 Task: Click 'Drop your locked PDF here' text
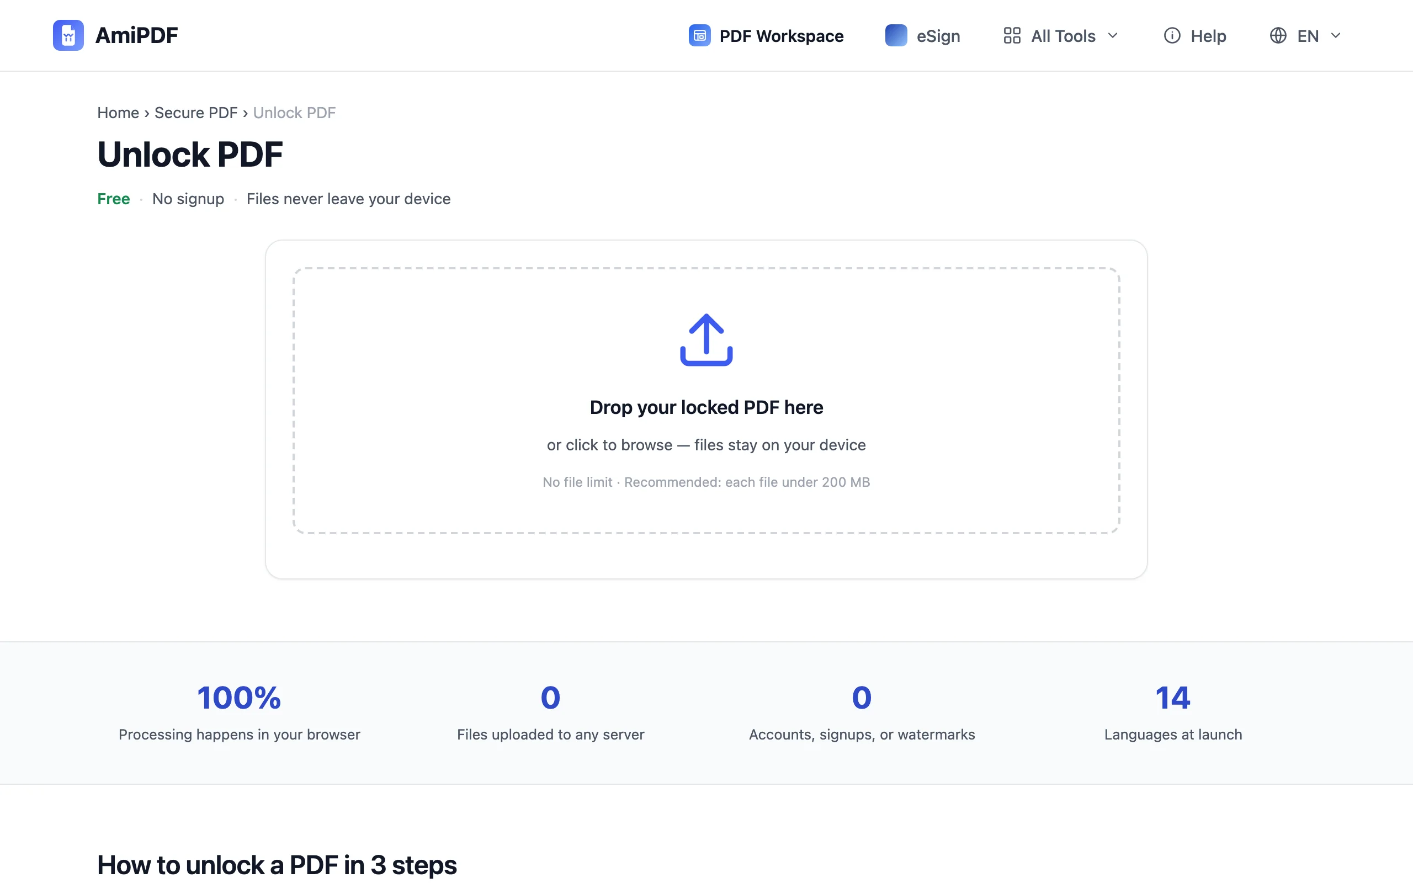pyautogui.click(x=706, y=407)
